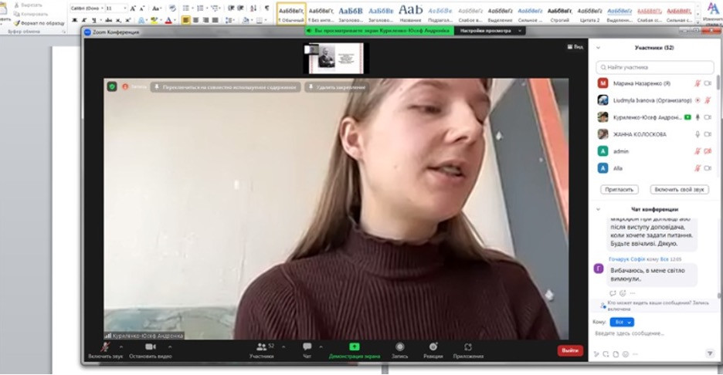Toggle underline formatting in Word ribbon

[94, 20]
